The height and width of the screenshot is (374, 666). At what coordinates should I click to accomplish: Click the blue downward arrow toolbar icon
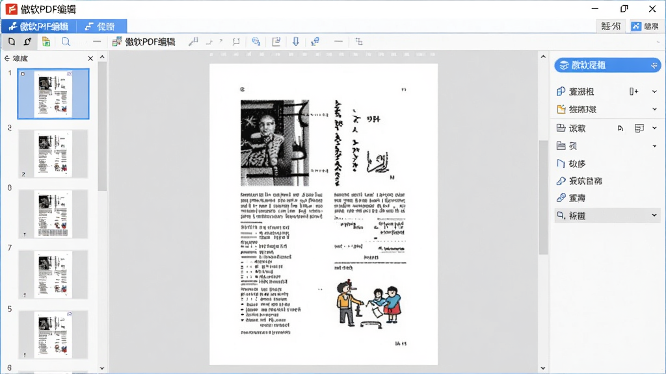click(296, 42)
